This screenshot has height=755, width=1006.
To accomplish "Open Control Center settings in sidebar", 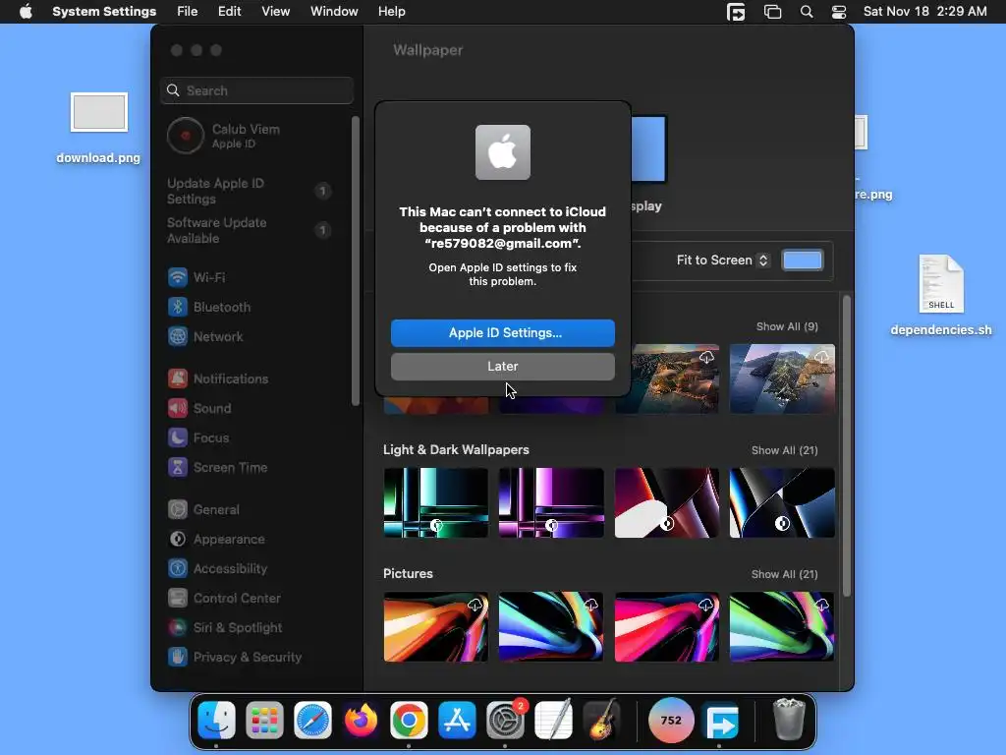I will [x=224, y=599].
